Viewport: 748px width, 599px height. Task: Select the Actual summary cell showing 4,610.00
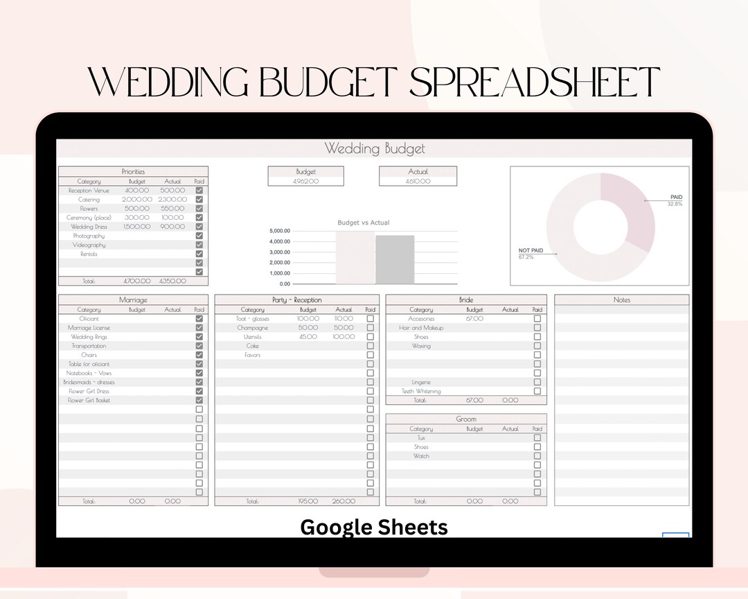click(418, 180)
